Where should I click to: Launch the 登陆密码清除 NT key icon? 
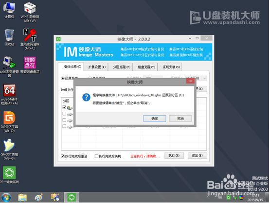click(30, 39)
